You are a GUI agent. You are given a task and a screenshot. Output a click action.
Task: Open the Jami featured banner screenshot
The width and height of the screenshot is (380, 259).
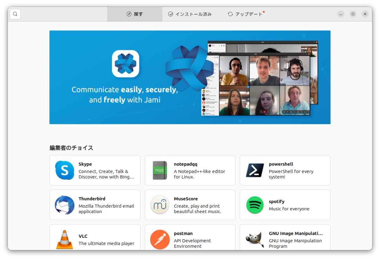260,78
